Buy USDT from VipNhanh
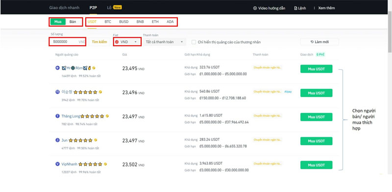 point(316,165)
